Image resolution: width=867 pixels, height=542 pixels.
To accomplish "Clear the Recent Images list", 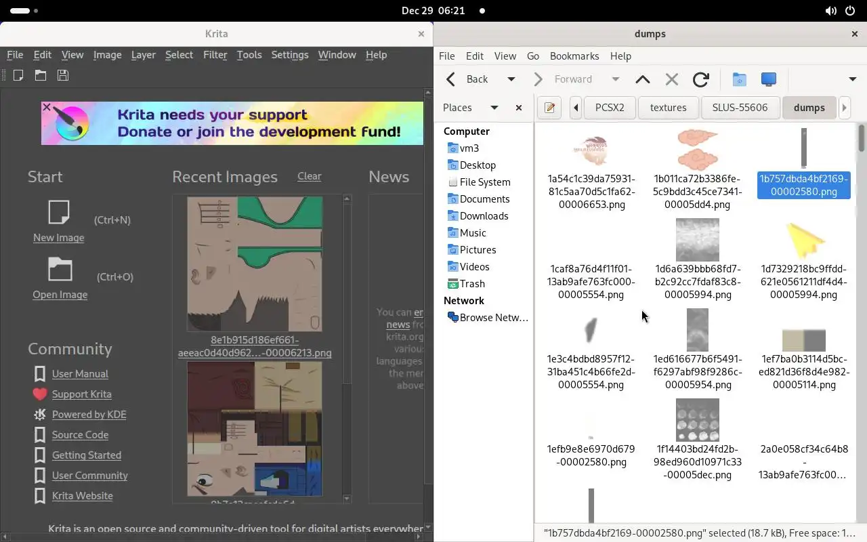I will (309, 176).
